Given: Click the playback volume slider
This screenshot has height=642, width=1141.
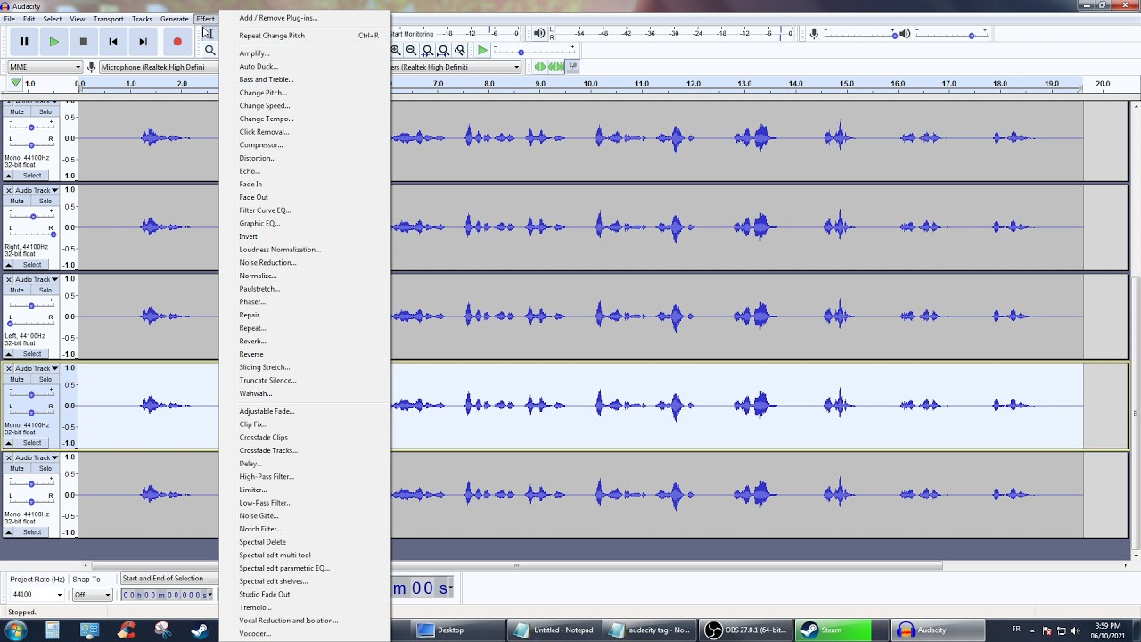Looking at the screenshot, I should point(951,34).
